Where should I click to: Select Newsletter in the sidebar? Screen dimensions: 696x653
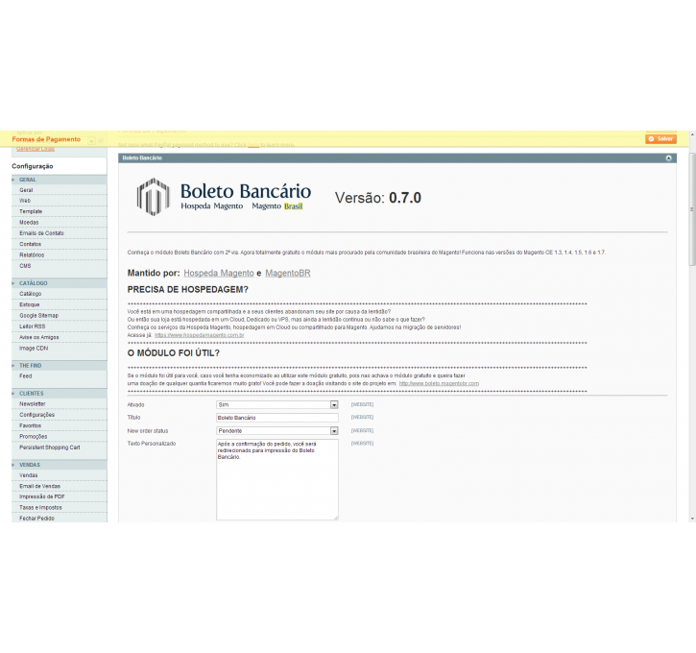[x=59, y=404]
